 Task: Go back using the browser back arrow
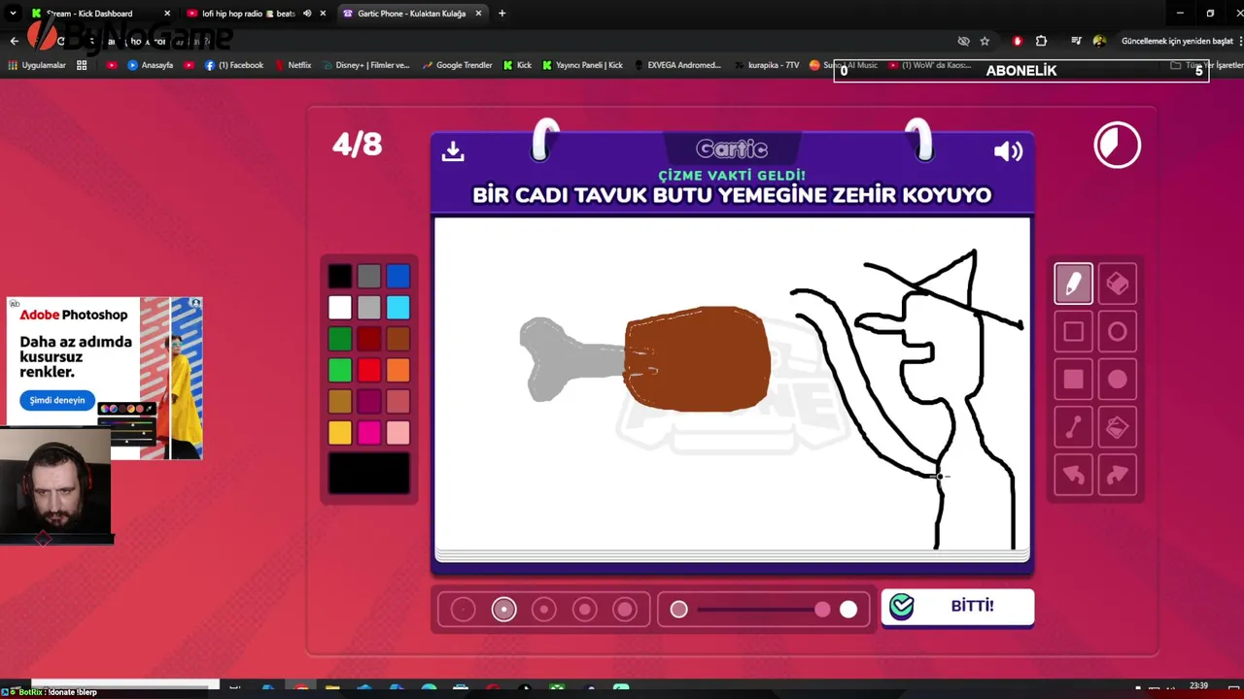click(x=14, y=41)
